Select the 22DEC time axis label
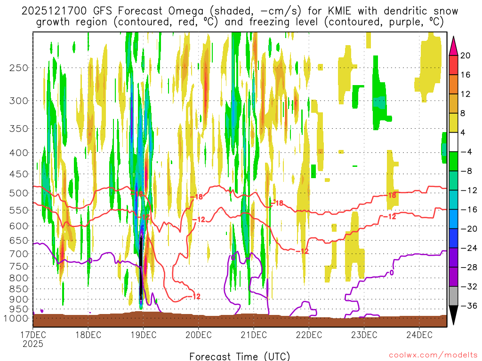482x361 pixels. 309,335
